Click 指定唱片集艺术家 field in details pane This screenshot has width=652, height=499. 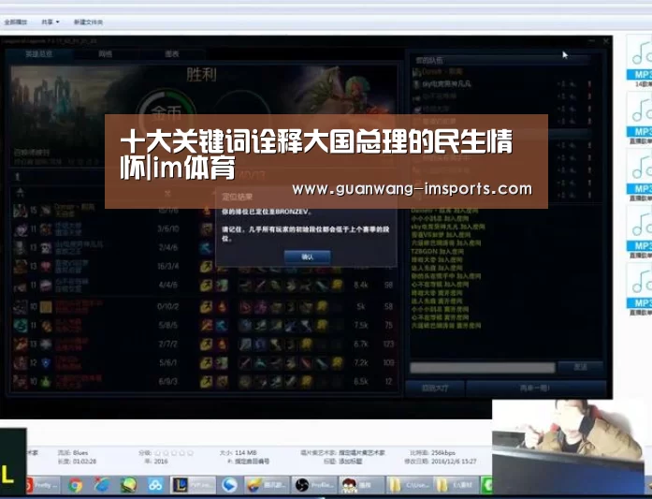click(x=361, y=453)
